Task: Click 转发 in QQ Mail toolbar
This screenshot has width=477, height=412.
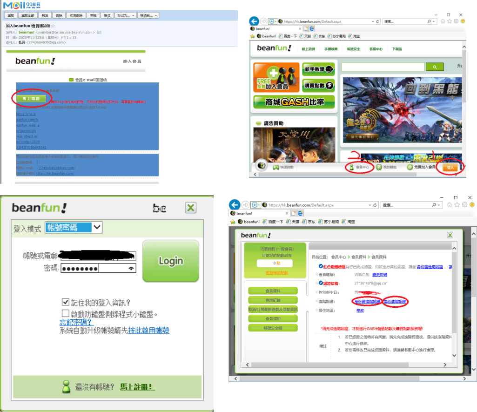Action: 45,15
